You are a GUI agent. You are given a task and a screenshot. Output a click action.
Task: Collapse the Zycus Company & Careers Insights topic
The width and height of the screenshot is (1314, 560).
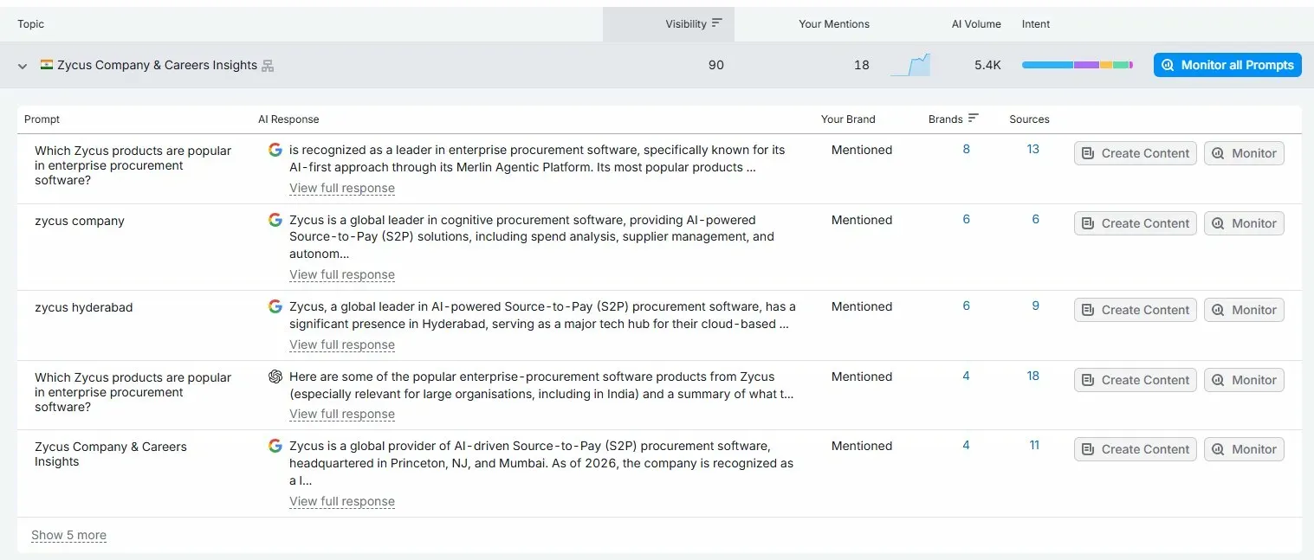23,66
